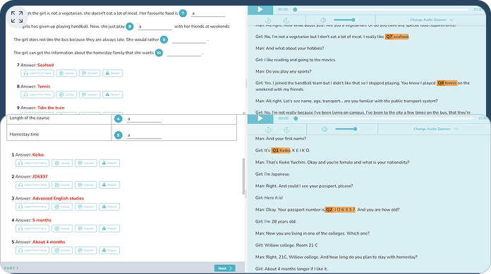This screenshot has width=491, height=274.
Task: Report answer 8 Tennis
Action: pos(112,94)
